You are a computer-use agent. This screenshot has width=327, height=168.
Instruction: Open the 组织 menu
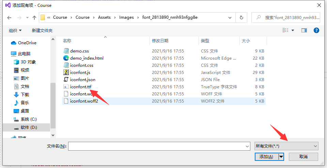(15, 30)
